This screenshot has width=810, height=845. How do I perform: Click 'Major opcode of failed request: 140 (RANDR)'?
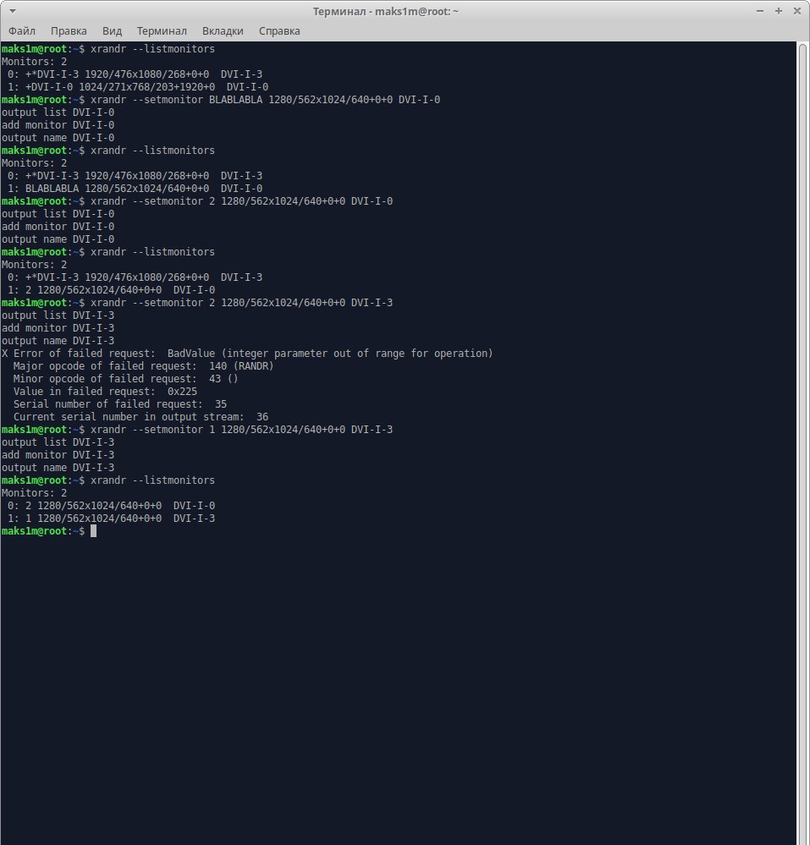click(143, 366)
